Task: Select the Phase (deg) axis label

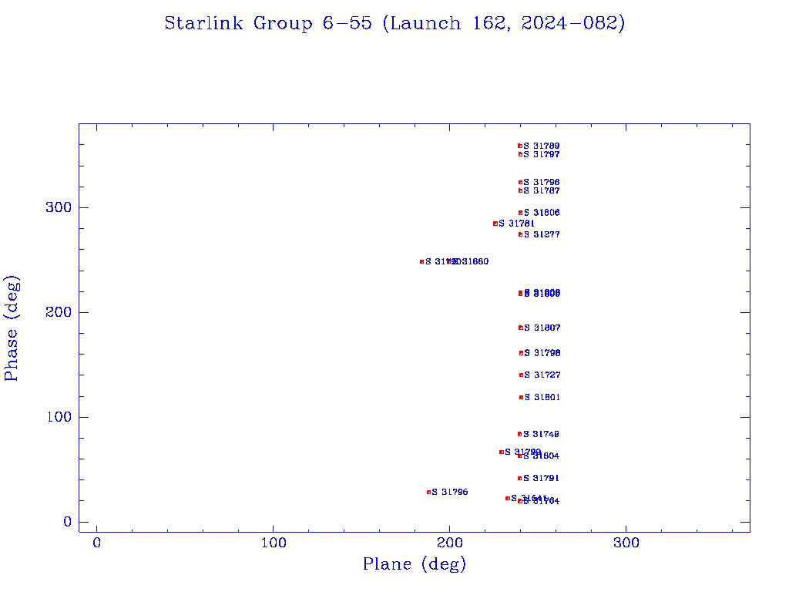Action: coord(12,328)
